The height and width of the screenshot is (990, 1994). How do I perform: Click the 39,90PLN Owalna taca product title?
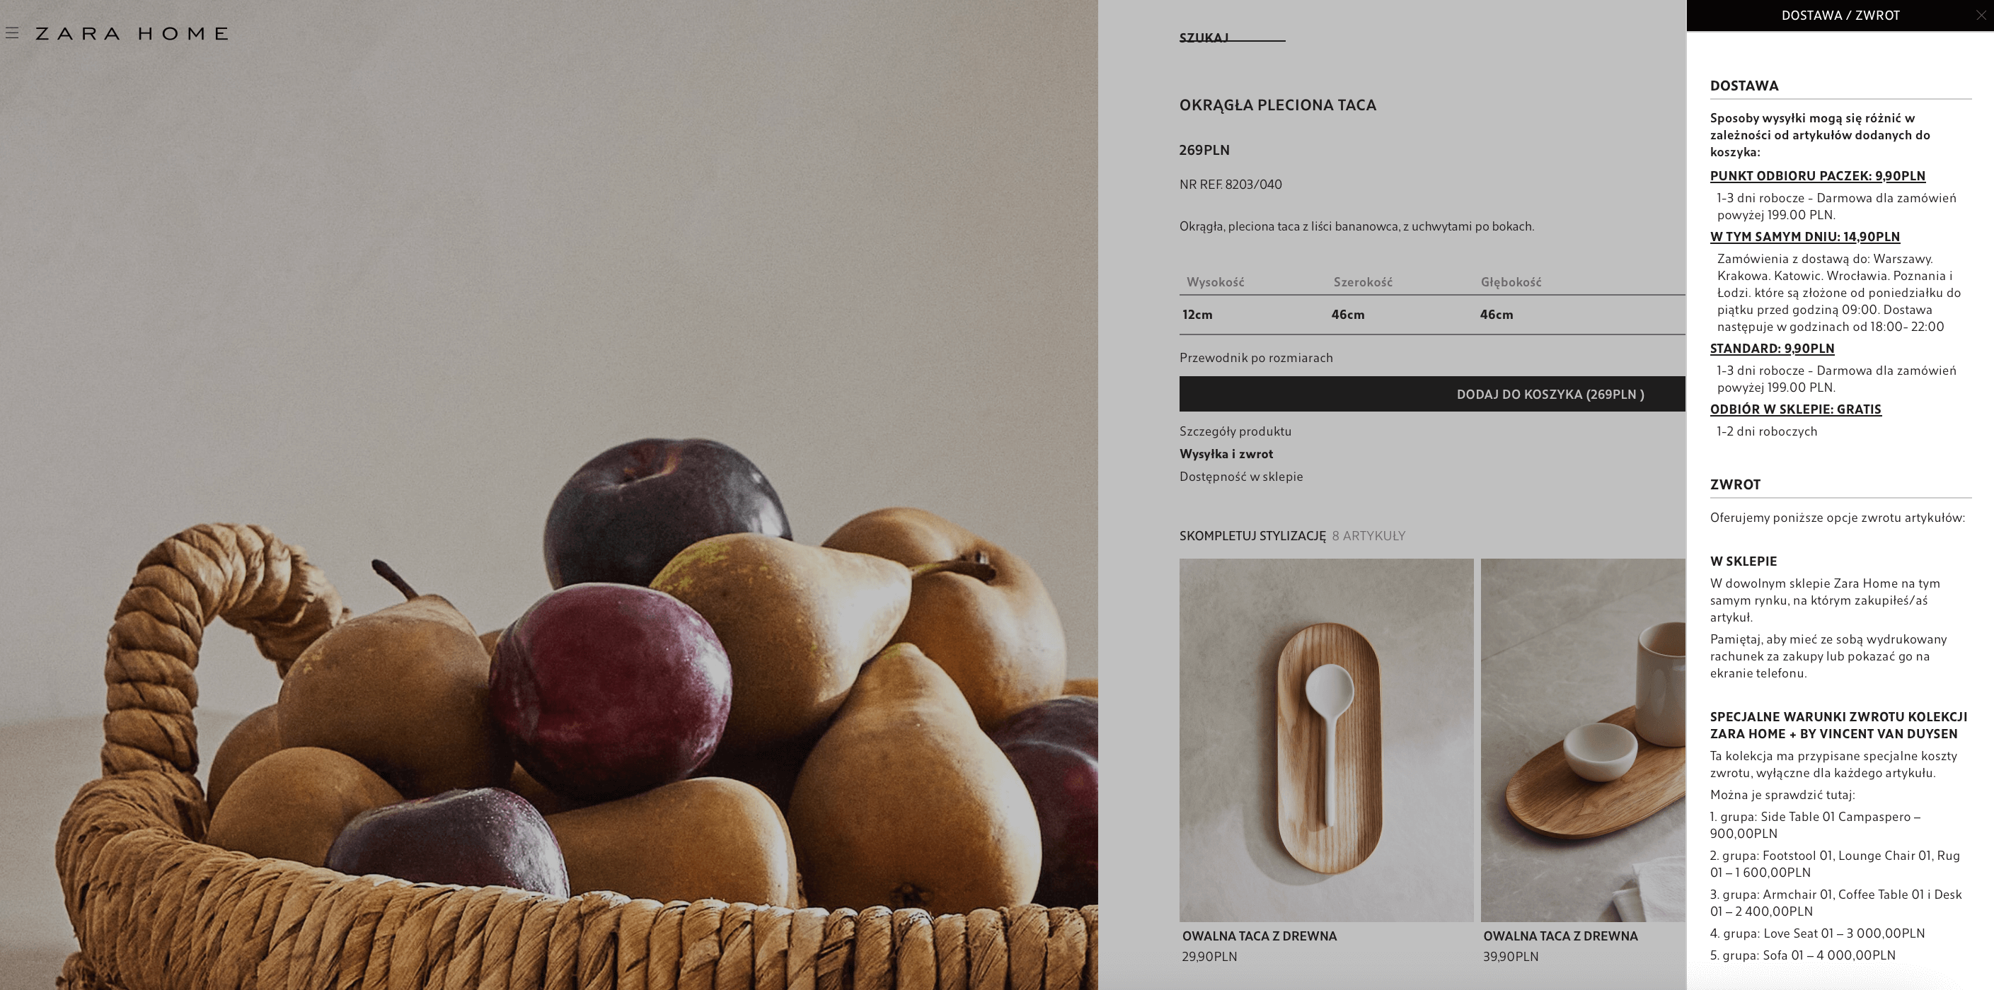pos(1560,936)
